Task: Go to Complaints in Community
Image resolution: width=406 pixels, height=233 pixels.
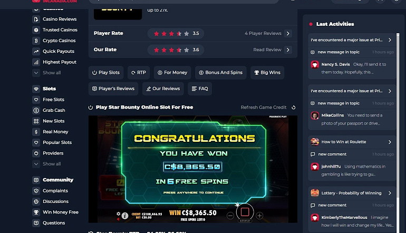Action: (x=55, y=191)
